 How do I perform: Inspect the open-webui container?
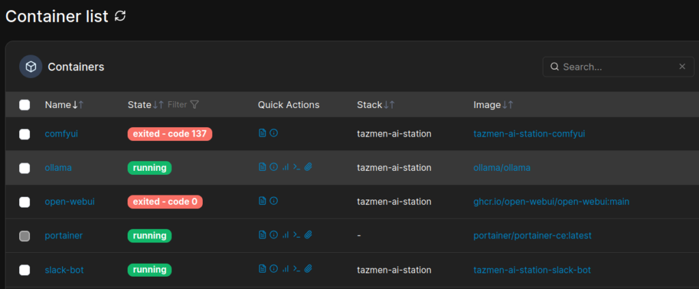tap(274, 202)
